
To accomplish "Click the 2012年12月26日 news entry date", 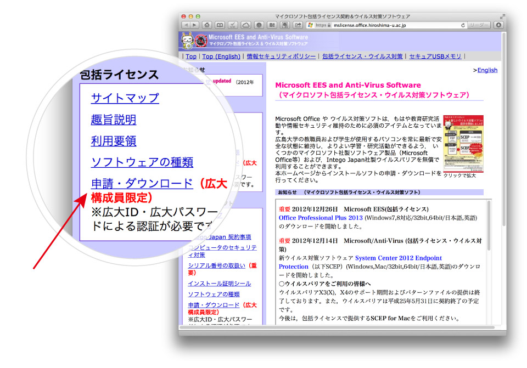I will tap(315, 209).
